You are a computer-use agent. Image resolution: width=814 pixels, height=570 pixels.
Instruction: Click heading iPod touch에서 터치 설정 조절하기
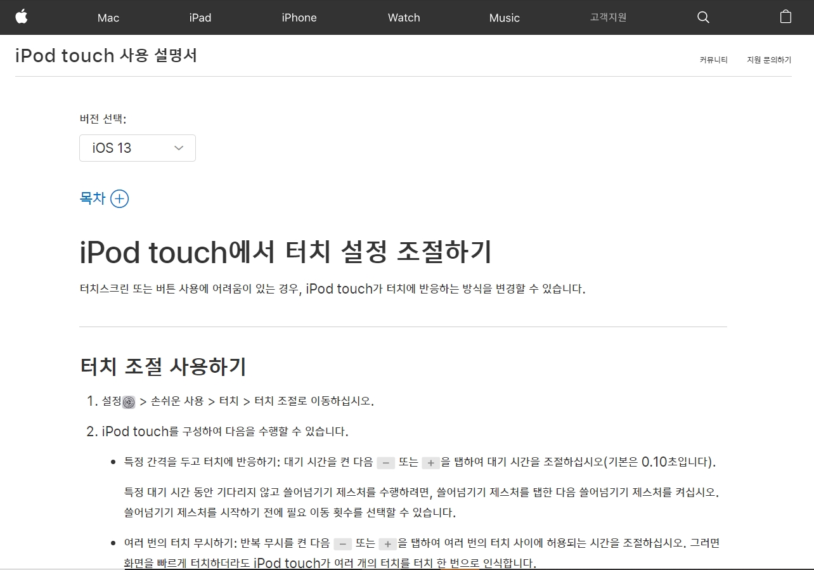coord(286,252)
